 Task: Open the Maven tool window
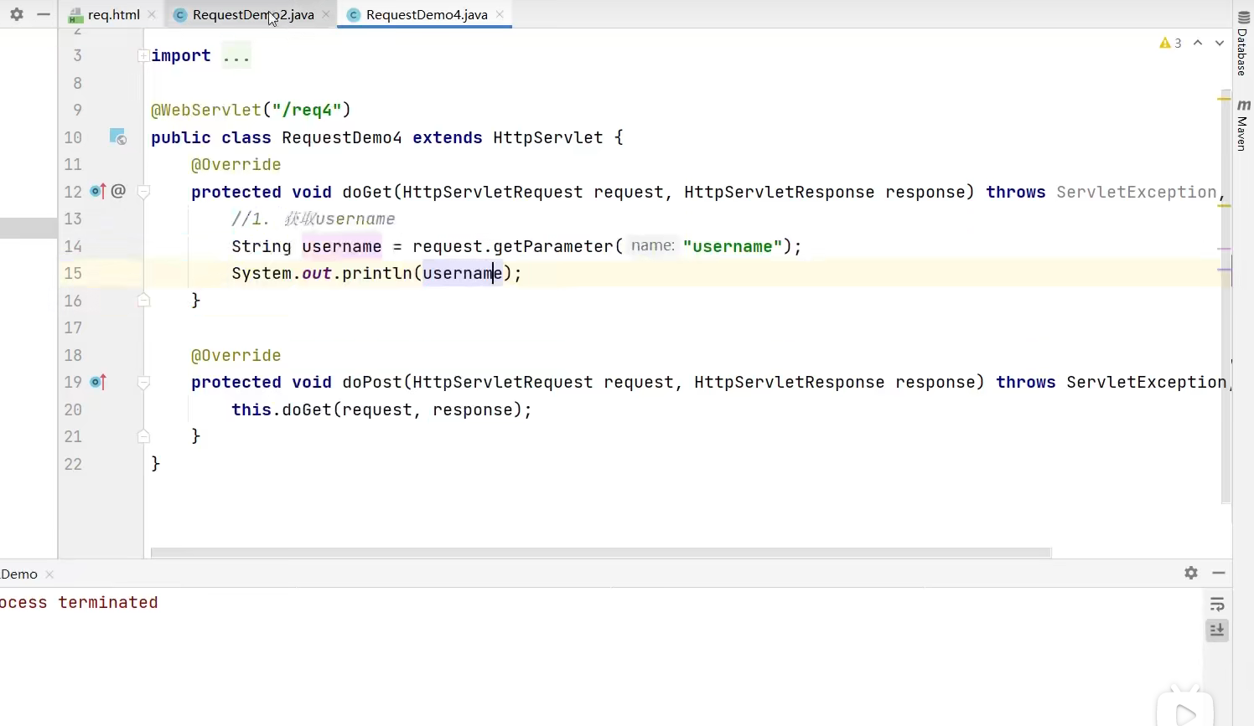point(1243,126)
